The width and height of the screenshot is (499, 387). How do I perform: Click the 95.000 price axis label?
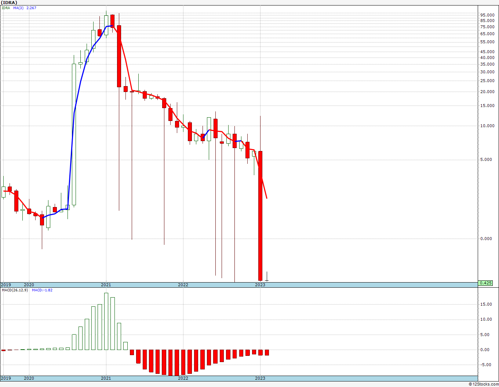point(488,15)
